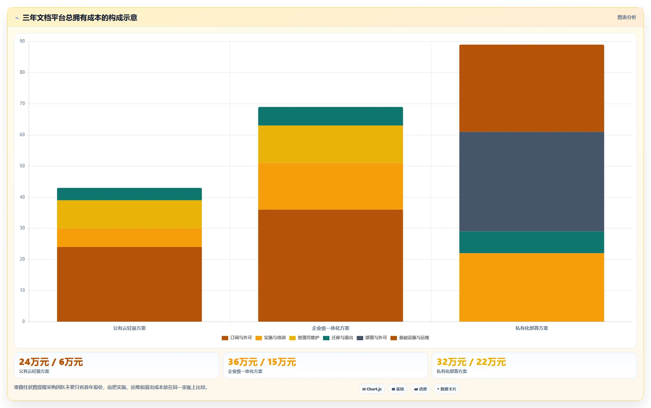Click the title 三年文档平台总拥有成本的构成示意

click(80, 18)
